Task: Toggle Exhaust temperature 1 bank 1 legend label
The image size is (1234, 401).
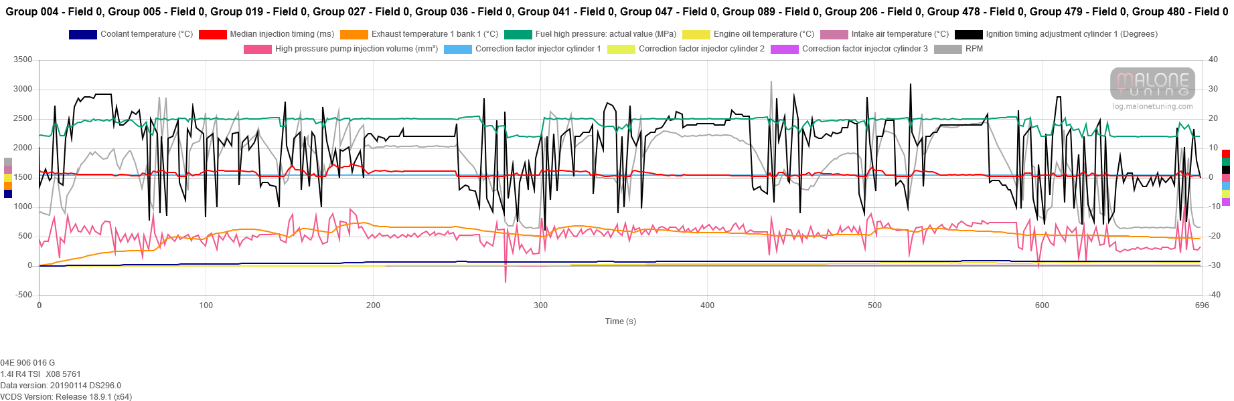Action: point(435,34)
